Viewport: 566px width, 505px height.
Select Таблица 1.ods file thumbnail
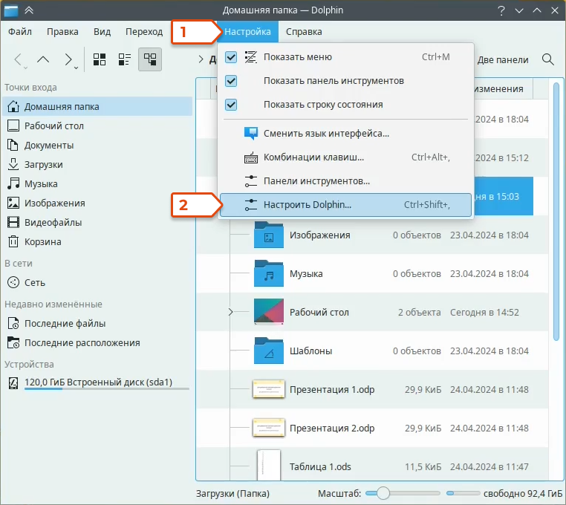(x=269, y=465)
